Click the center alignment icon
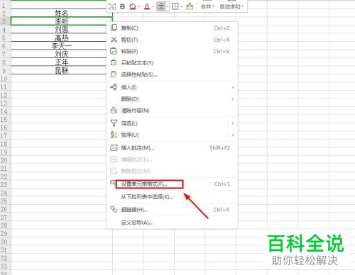This screenshot has width=355, height=275. click(x=161, y=6)
